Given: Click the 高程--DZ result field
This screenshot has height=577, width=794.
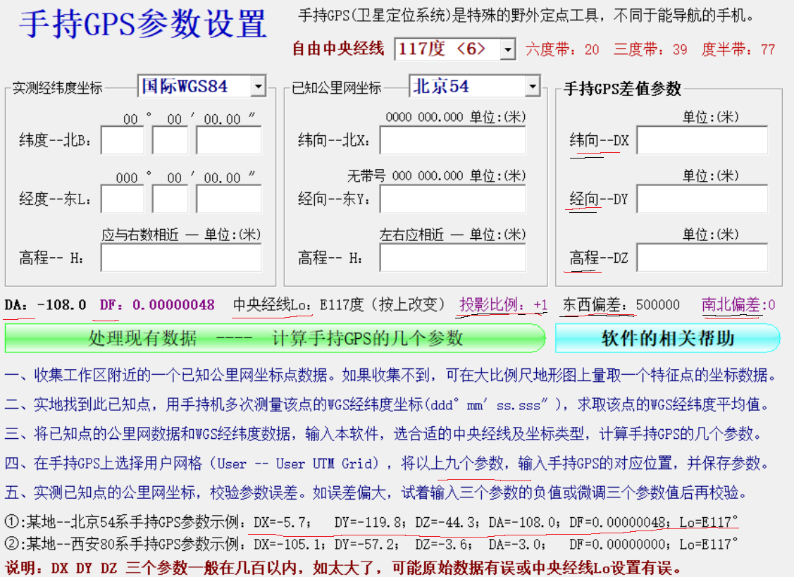Looking at the screenshot, I should pos(702,258).
